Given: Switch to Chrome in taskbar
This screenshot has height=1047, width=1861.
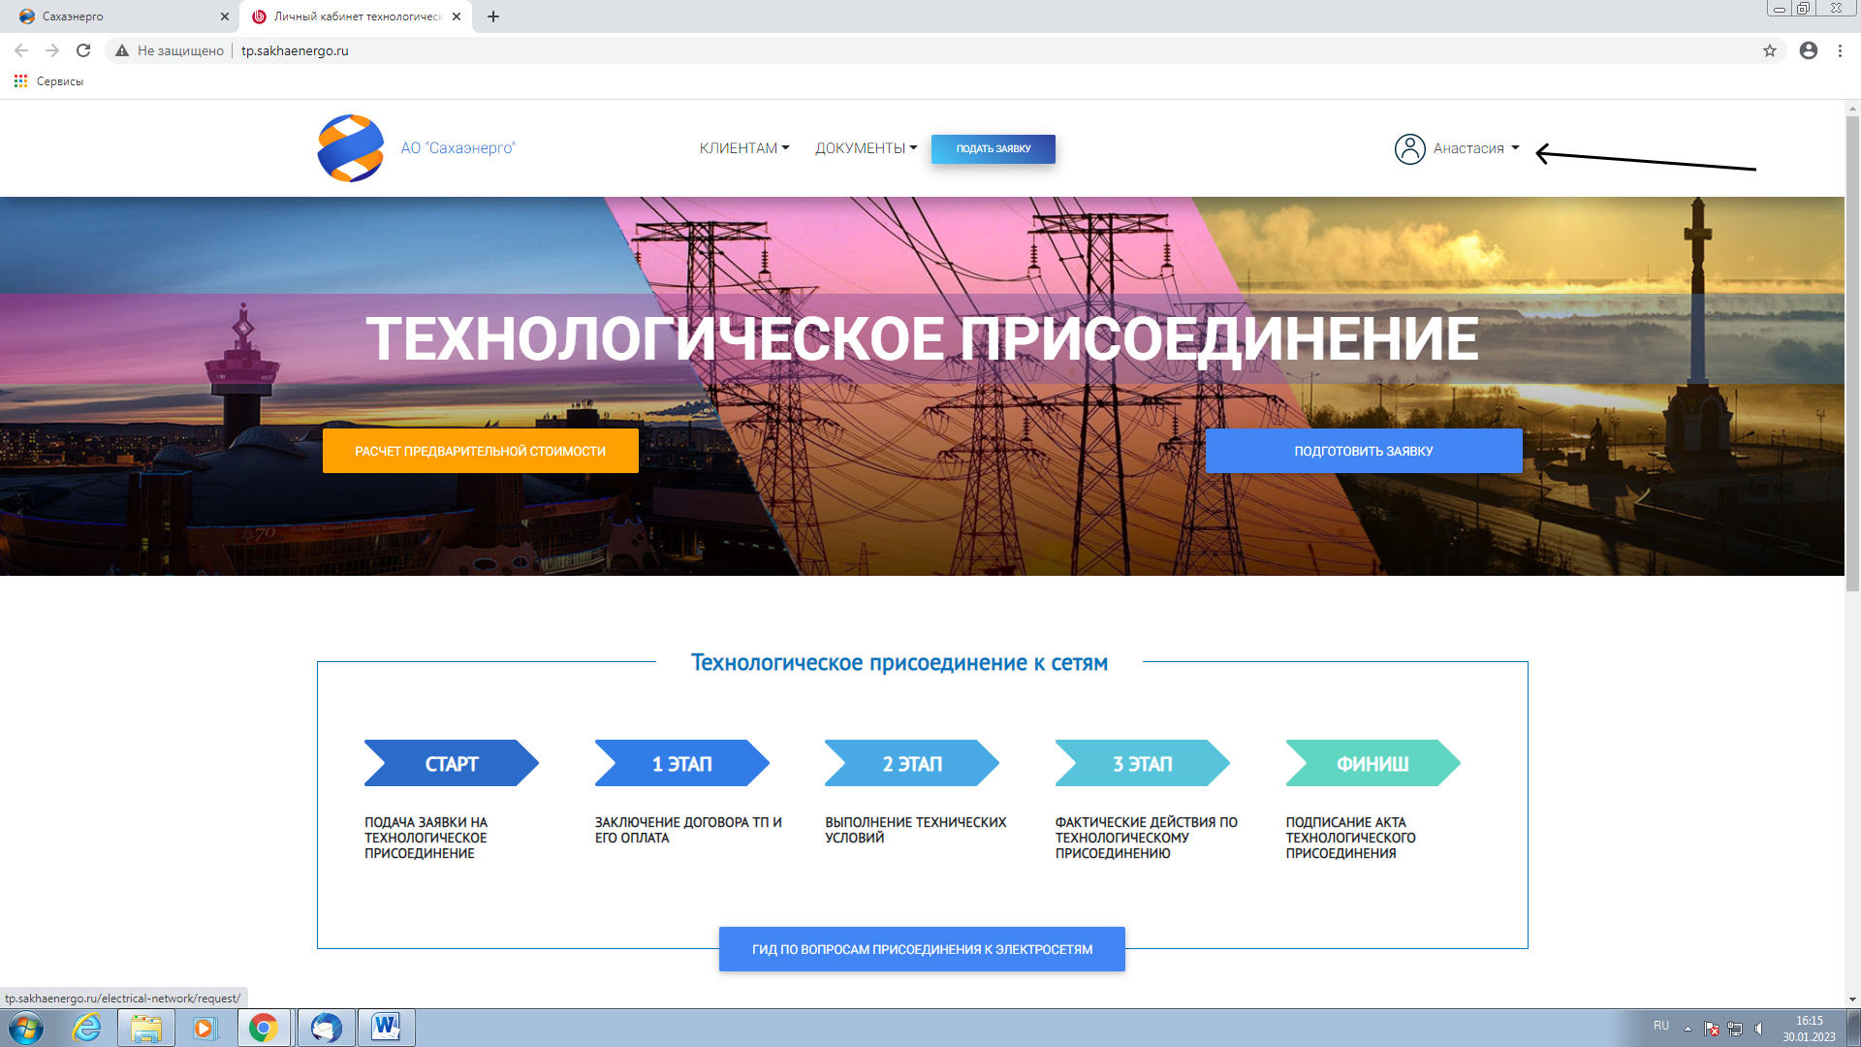Looking at the screenshot, I should click(x=264, y=1028).
